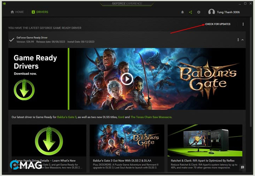Click the driver installed checkmark icon

[12, 40]
